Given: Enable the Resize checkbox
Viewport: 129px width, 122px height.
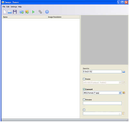Looking at the screenshot, I should click(x=84, y=79).
